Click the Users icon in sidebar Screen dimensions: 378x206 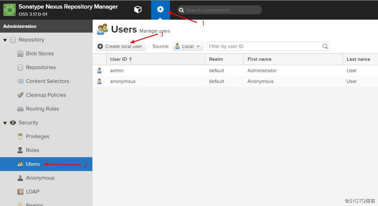(x=20, y=164)
